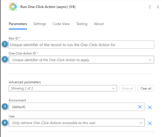Screen dimensions: 162x137
Task: Open the three-dot more options menu
Action: [150, 7]
